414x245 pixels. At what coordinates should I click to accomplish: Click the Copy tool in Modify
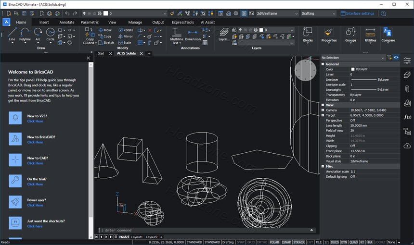[x=105, y=37]
